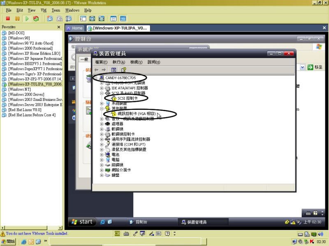329x246 pixels.
Task: Switch to 裝置管理員 in the XP taskbar
Action: click(x=203, y=222)
